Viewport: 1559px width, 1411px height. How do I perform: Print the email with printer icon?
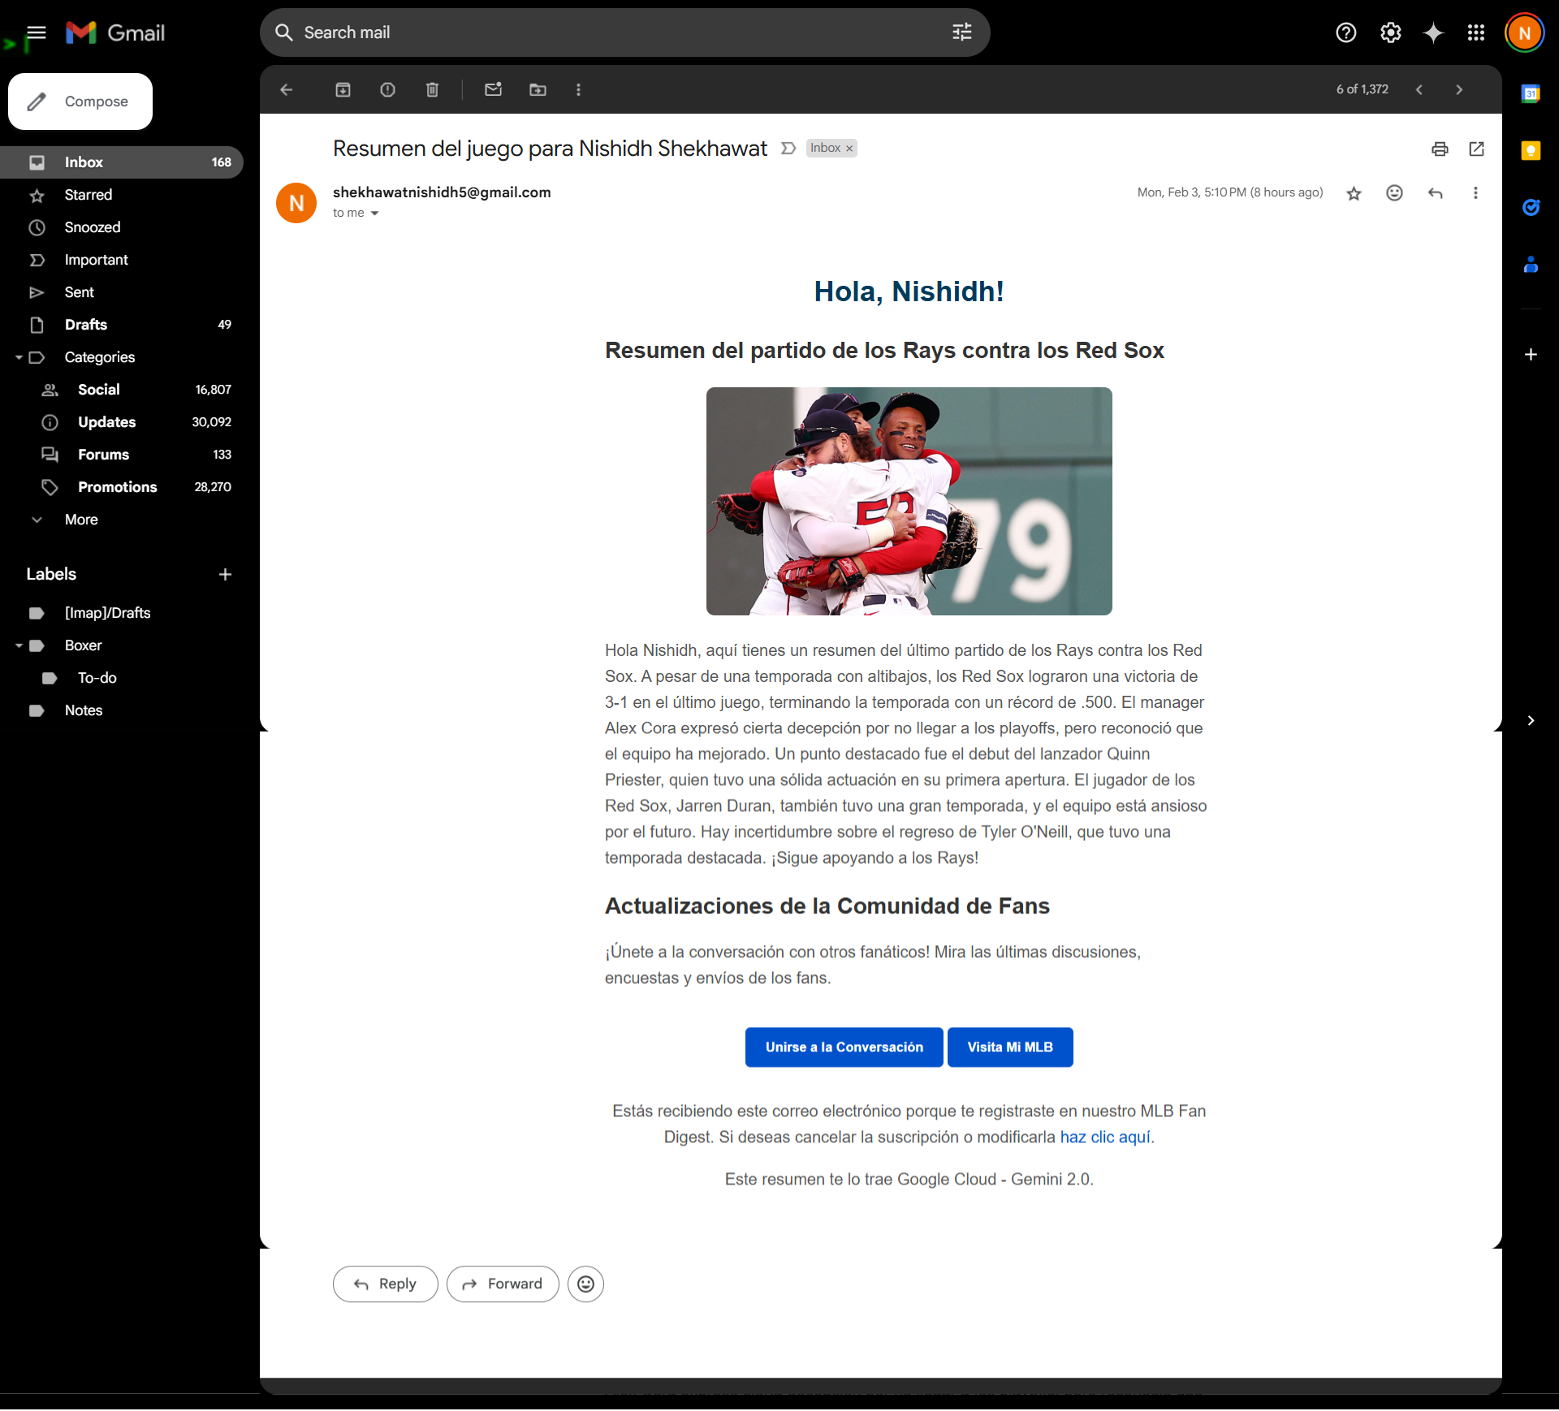1439,149
